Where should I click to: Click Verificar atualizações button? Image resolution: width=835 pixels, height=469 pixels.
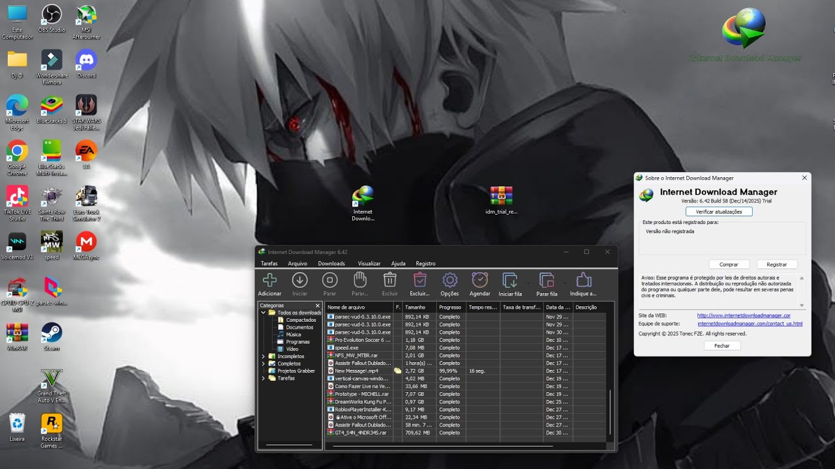719,212
